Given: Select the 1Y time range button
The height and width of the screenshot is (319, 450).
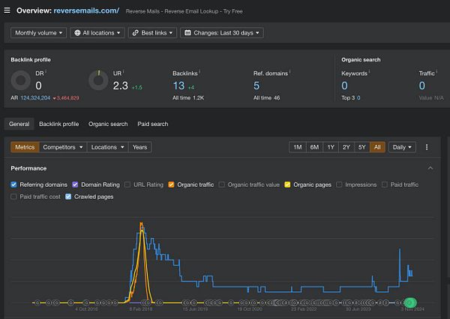Looking at the screenshot, I should (331, 147).
